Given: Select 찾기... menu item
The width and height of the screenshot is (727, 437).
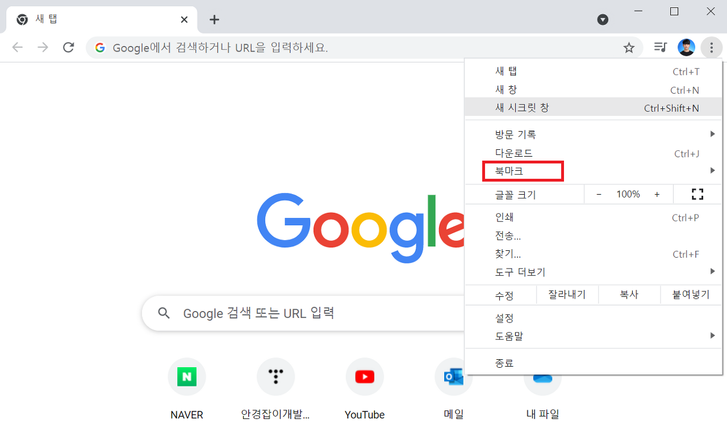Looking at the screenshot, I should [x=594, y=254].
